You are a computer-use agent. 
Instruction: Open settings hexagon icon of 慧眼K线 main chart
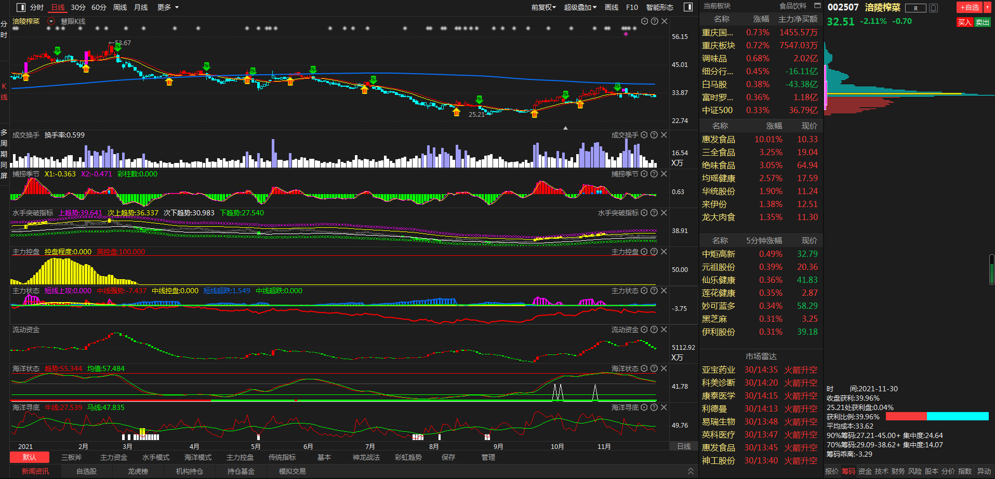[x=644, y=21]
